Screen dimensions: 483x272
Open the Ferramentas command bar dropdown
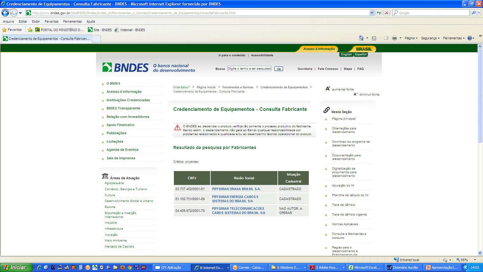454,38
